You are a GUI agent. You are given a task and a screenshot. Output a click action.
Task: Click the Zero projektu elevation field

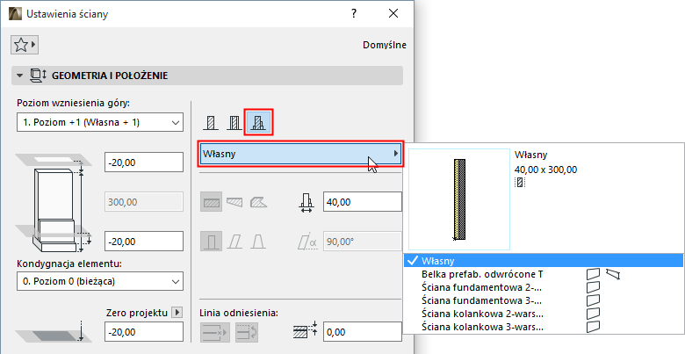[x=144, y=332]
